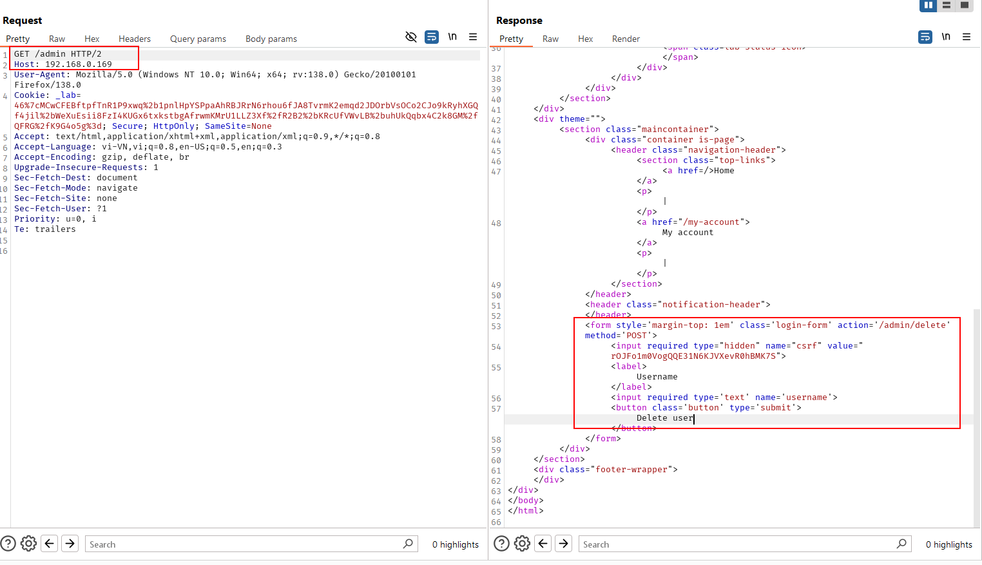This screenshot has width=982, height=565.
Task: Select top-bottom split layout icon
Action: click(946, 5)
